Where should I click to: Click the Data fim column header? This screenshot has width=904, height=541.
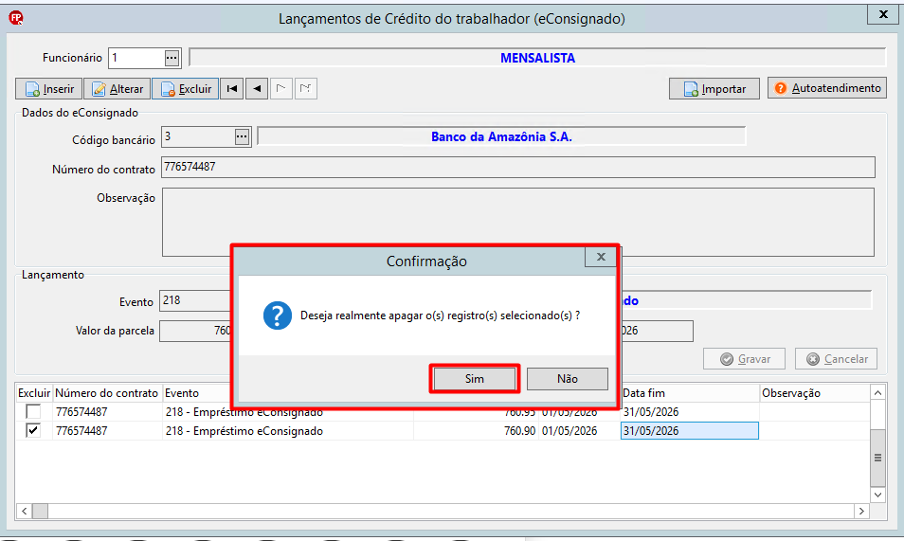click(x=690, y=393)
